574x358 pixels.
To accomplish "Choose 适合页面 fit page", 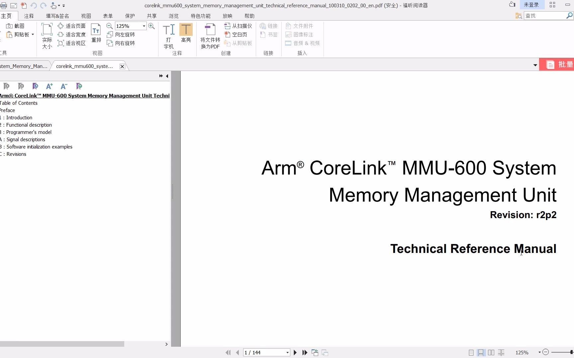I will tap(72, 26).
